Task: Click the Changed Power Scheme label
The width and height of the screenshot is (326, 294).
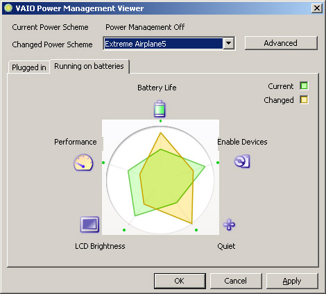Action: coord(52,44)
